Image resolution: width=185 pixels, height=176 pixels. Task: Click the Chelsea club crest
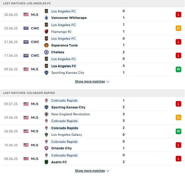point(46,52)
